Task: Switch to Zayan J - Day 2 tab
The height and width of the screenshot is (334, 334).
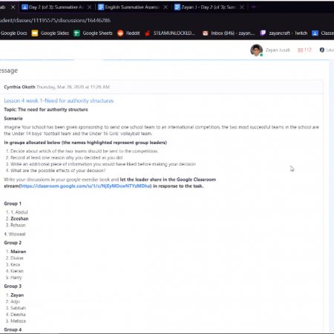Action: click(206, 7)
